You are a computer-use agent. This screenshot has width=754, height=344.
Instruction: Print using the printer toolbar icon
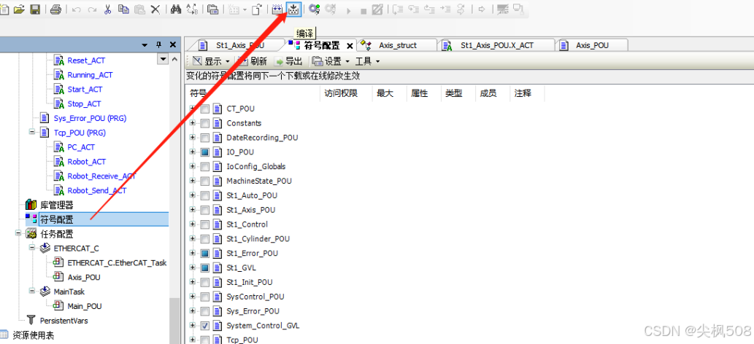click(55, 9)
